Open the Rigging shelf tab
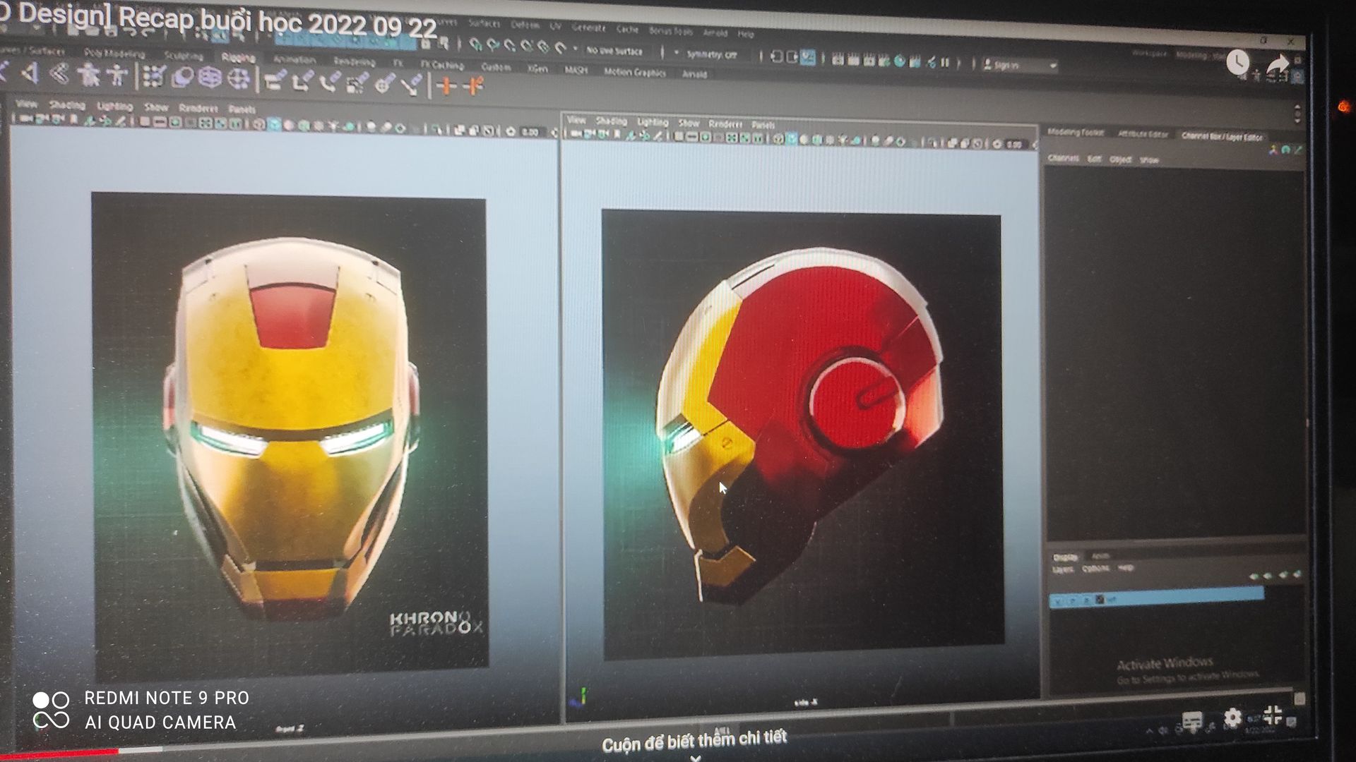The height and width of the screenshot is (762, 1356). [x=237, y=57]
